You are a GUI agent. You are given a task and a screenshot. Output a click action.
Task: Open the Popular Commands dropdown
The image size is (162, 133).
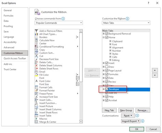(59, 23)
